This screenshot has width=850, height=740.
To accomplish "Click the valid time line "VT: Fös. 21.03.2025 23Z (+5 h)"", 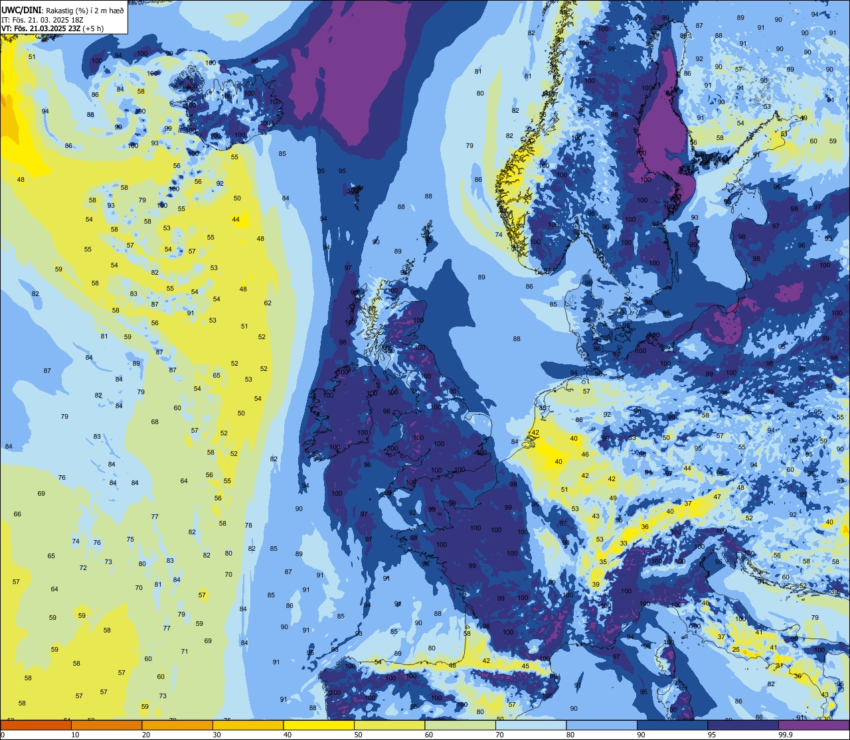I will [52, 29].
